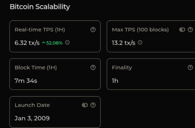Click the 7m 34s block time value

coord(26,81)
